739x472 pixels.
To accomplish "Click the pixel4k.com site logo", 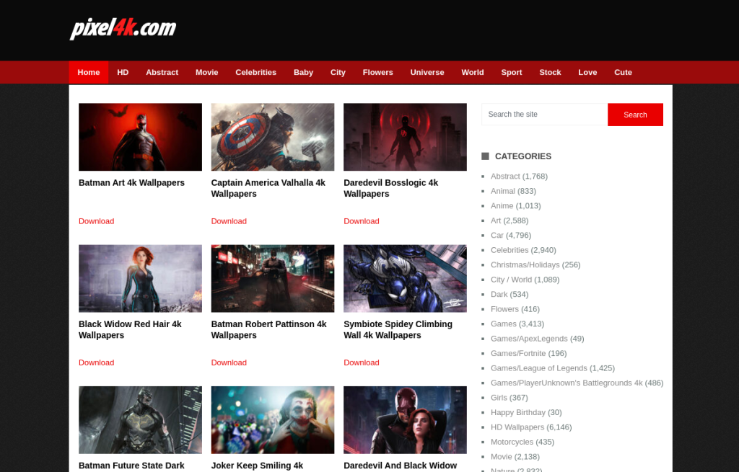I will 123,29.
